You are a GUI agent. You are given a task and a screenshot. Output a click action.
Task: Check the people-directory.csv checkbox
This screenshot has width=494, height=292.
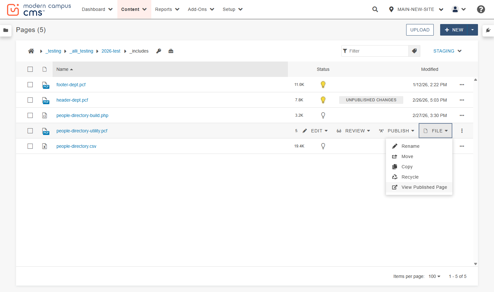(30, 146)
